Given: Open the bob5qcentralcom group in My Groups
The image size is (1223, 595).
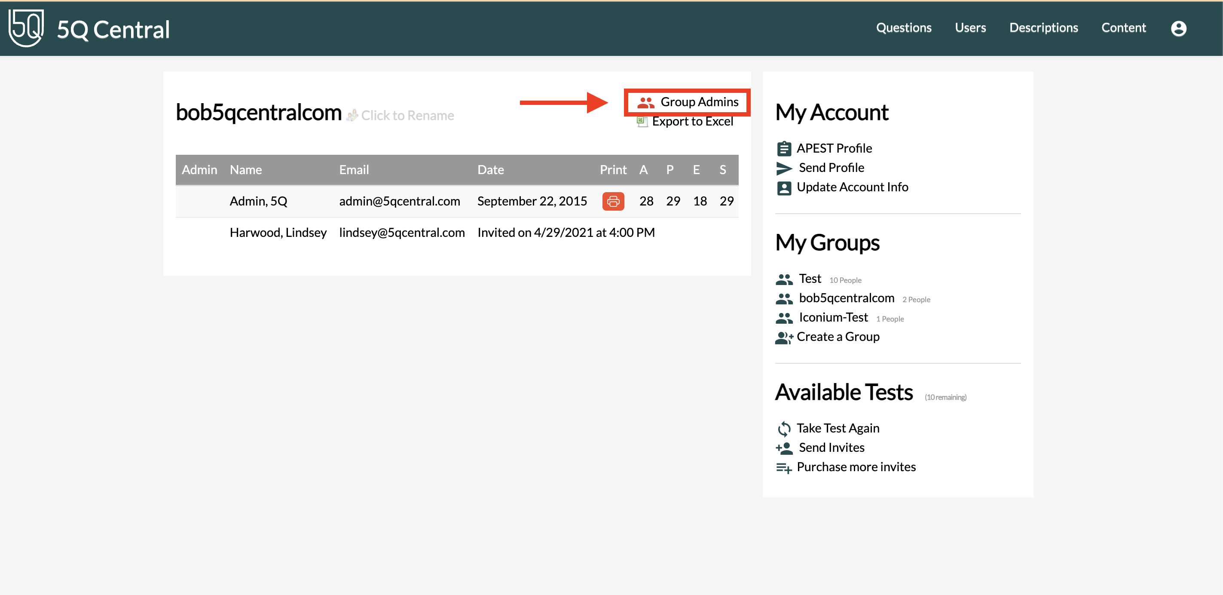Looking at the screenshot, I should (846, 298).
